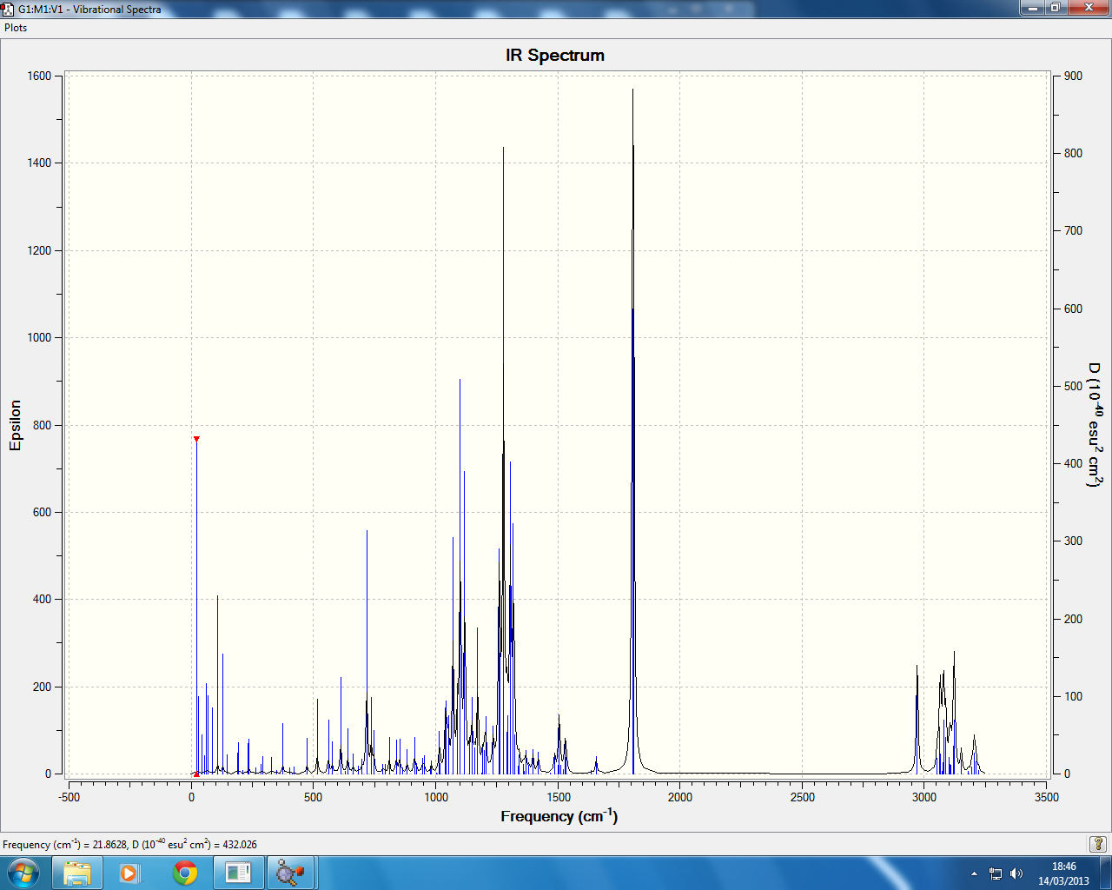Click the clock showing 18:46

[1063, 873]
